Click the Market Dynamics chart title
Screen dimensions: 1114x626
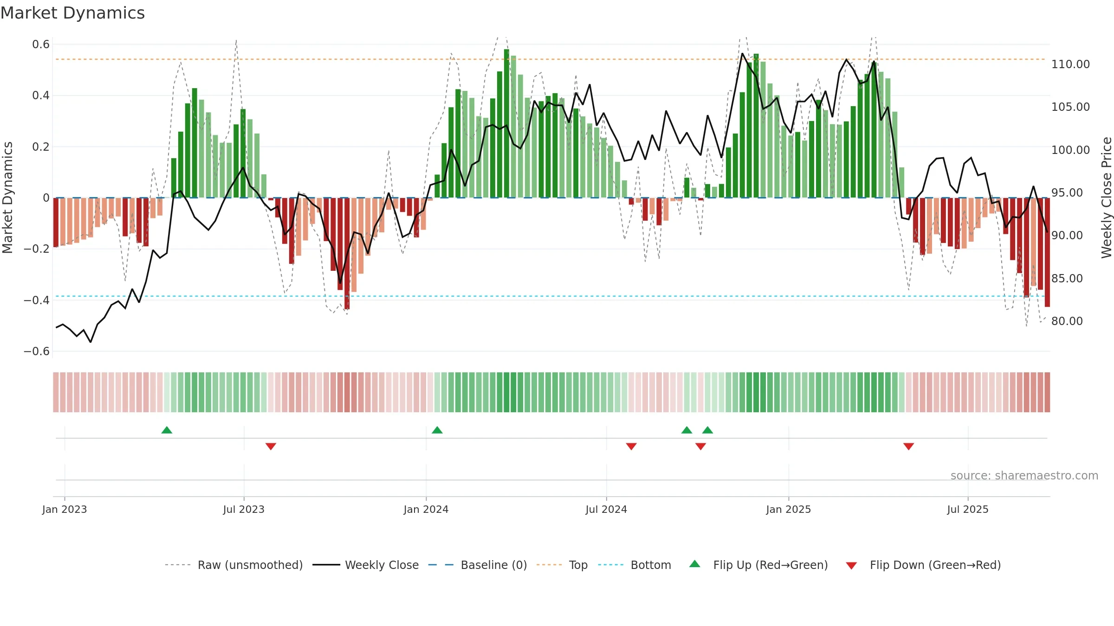pos(72,13)
